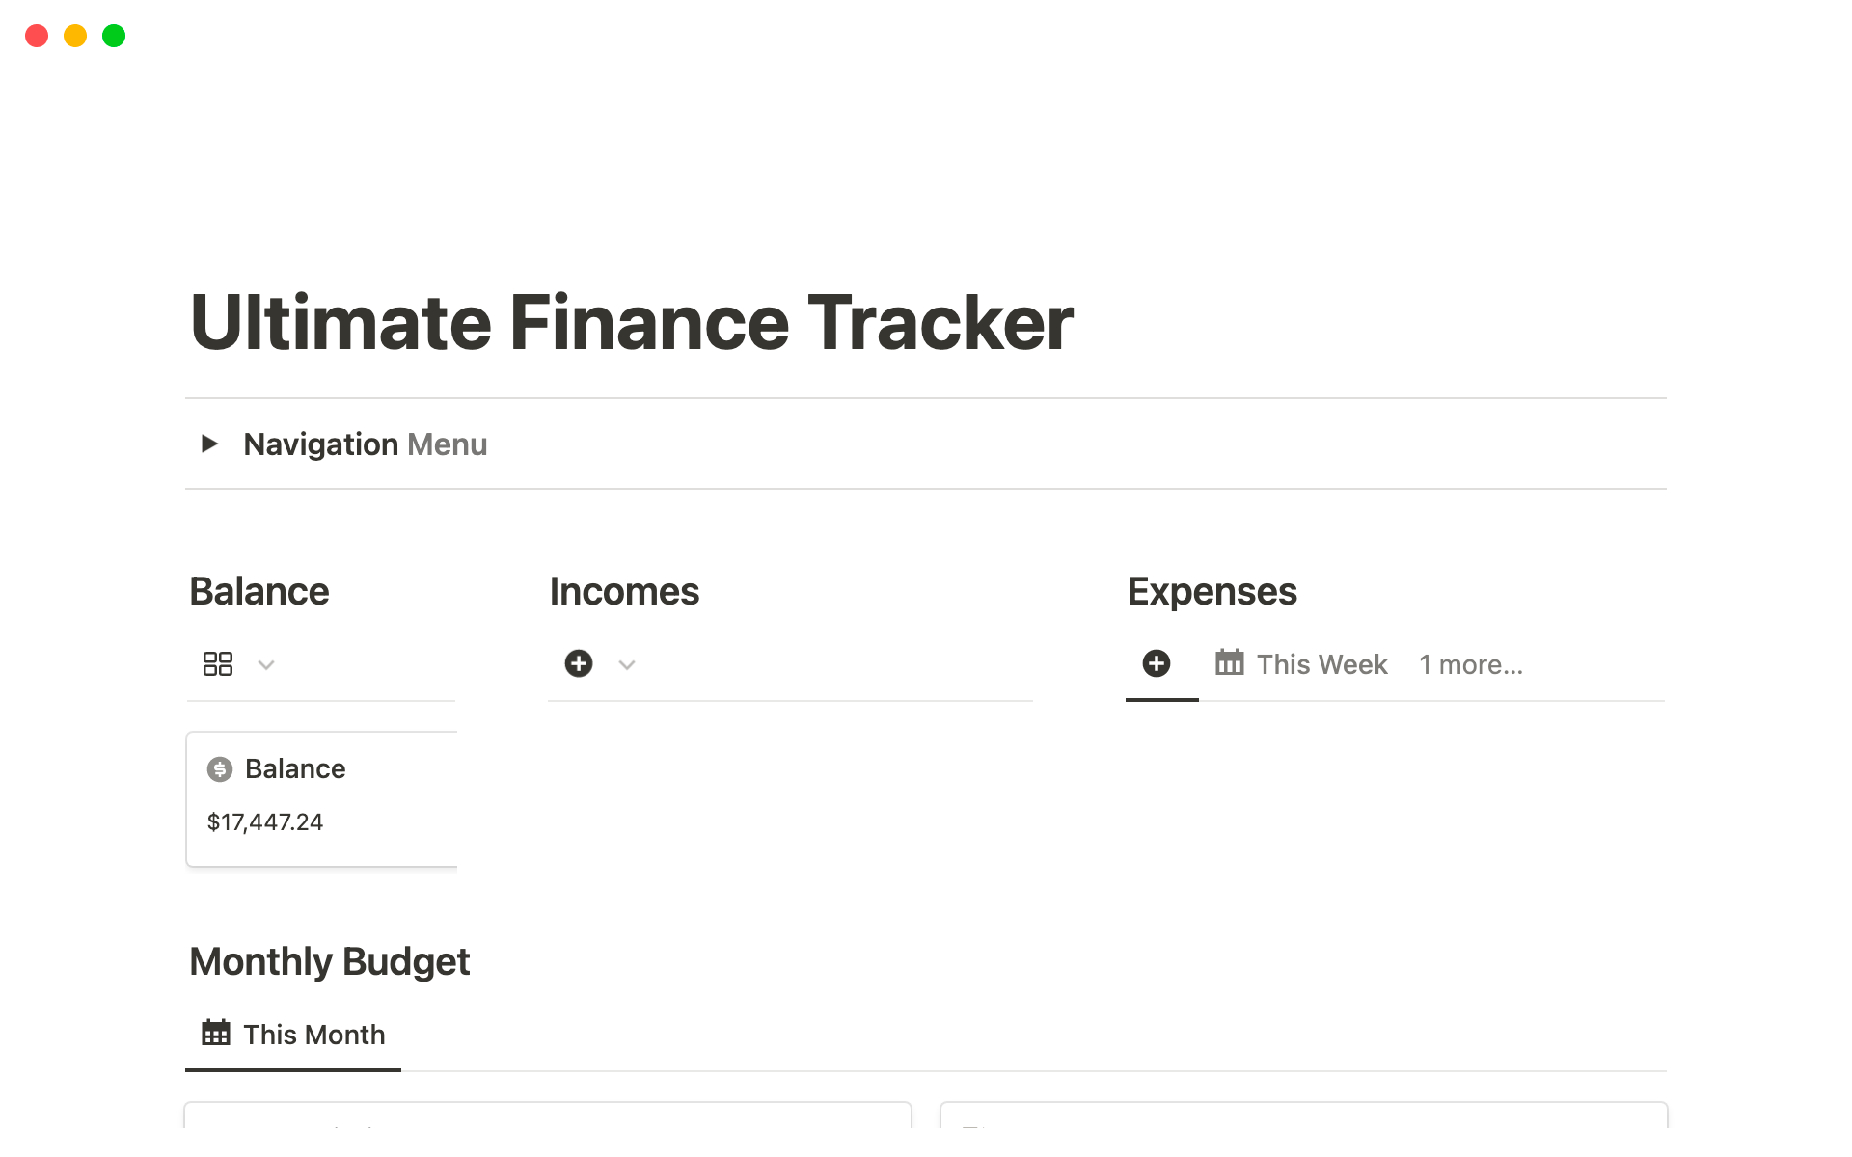
Task: Click the This Week calendar icon
Action: (1230, 663)
